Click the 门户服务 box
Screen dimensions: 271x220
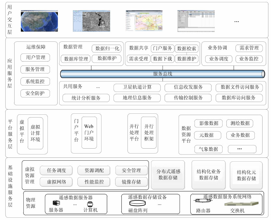pyautogui.click(x=162, y=48)
